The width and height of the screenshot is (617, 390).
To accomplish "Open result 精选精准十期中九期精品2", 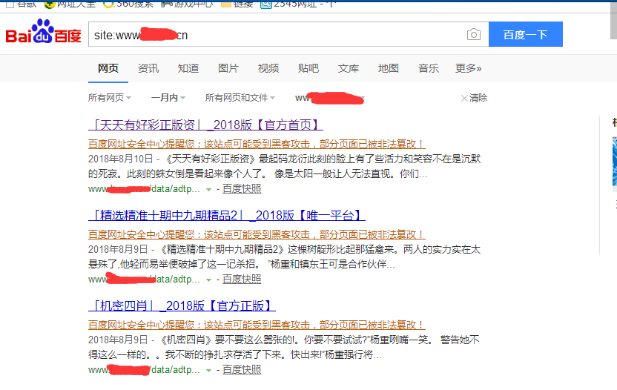I will (227, 216).
